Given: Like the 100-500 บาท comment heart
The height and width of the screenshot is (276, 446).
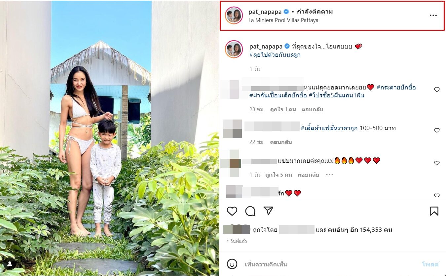Looking at the screenshot, I should (437, 130).
